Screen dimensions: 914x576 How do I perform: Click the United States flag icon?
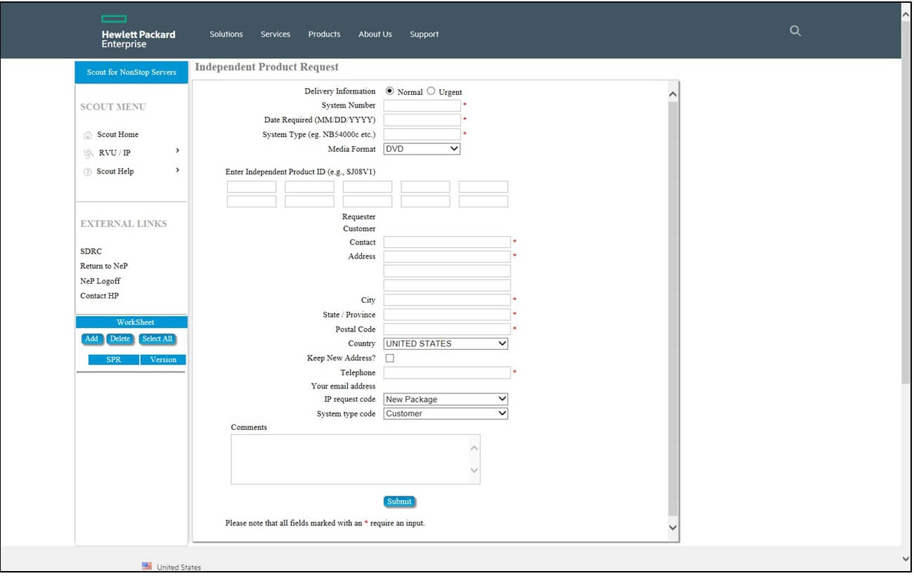tap(147, 566)
